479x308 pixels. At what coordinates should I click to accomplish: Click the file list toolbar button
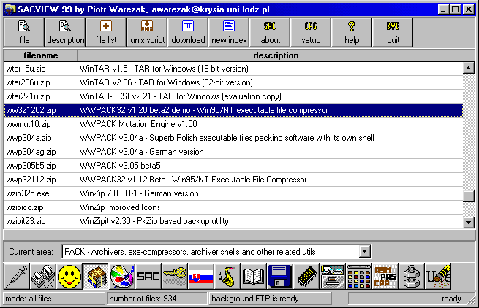[106, 32]
